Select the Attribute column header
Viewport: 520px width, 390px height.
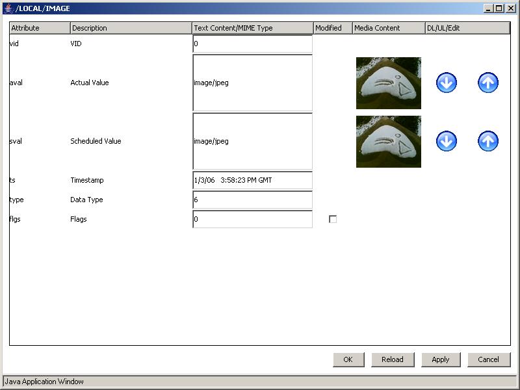pos(40,28)
